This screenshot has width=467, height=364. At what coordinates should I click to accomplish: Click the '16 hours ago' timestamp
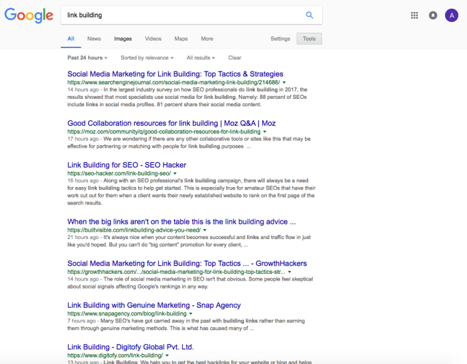click(x=83, y=180)
